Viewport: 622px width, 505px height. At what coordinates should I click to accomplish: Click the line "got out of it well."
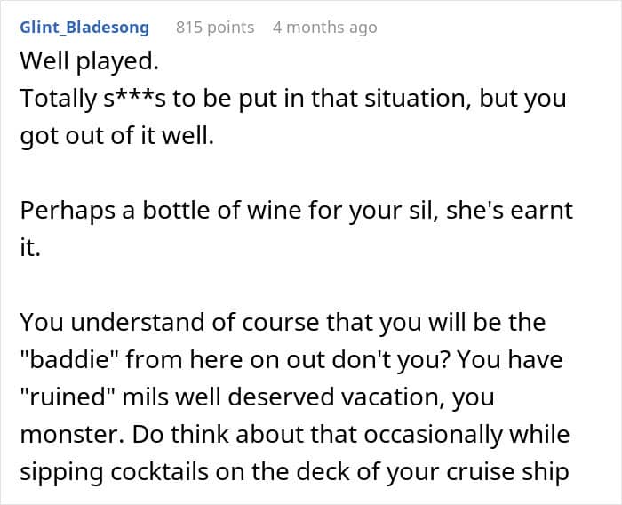click(x=116, y=137)
